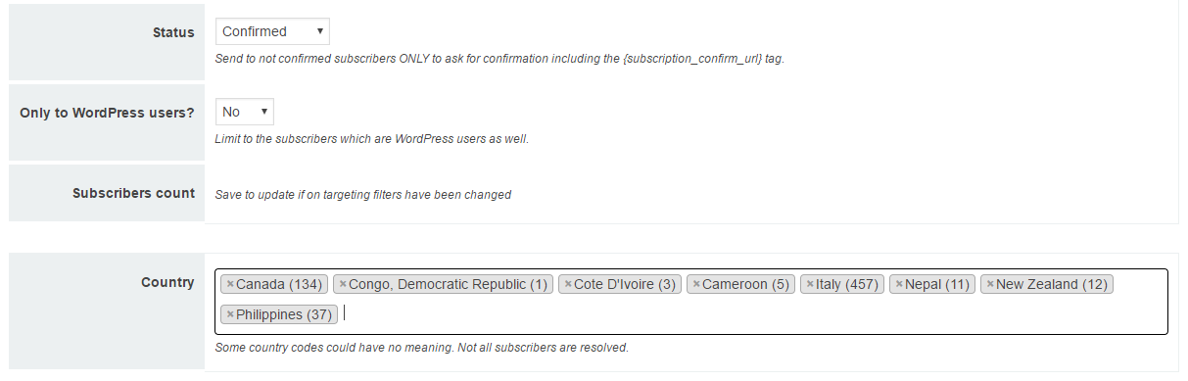The width and height of the screenshot is (1188, 381).
Task: Delete the Nepal (11) tag with x
Action: 899,284
